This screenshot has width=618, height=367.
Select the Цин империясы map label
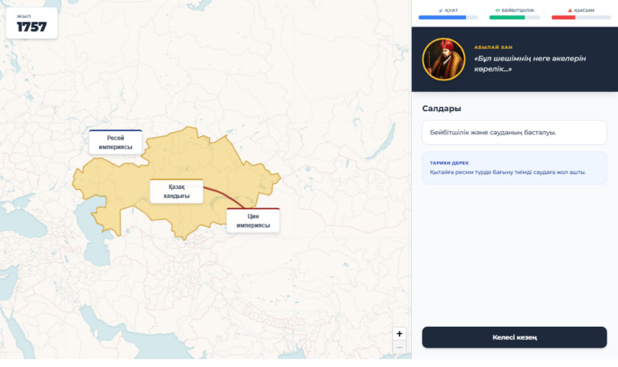pyautogui.click(x=253, y=221)
